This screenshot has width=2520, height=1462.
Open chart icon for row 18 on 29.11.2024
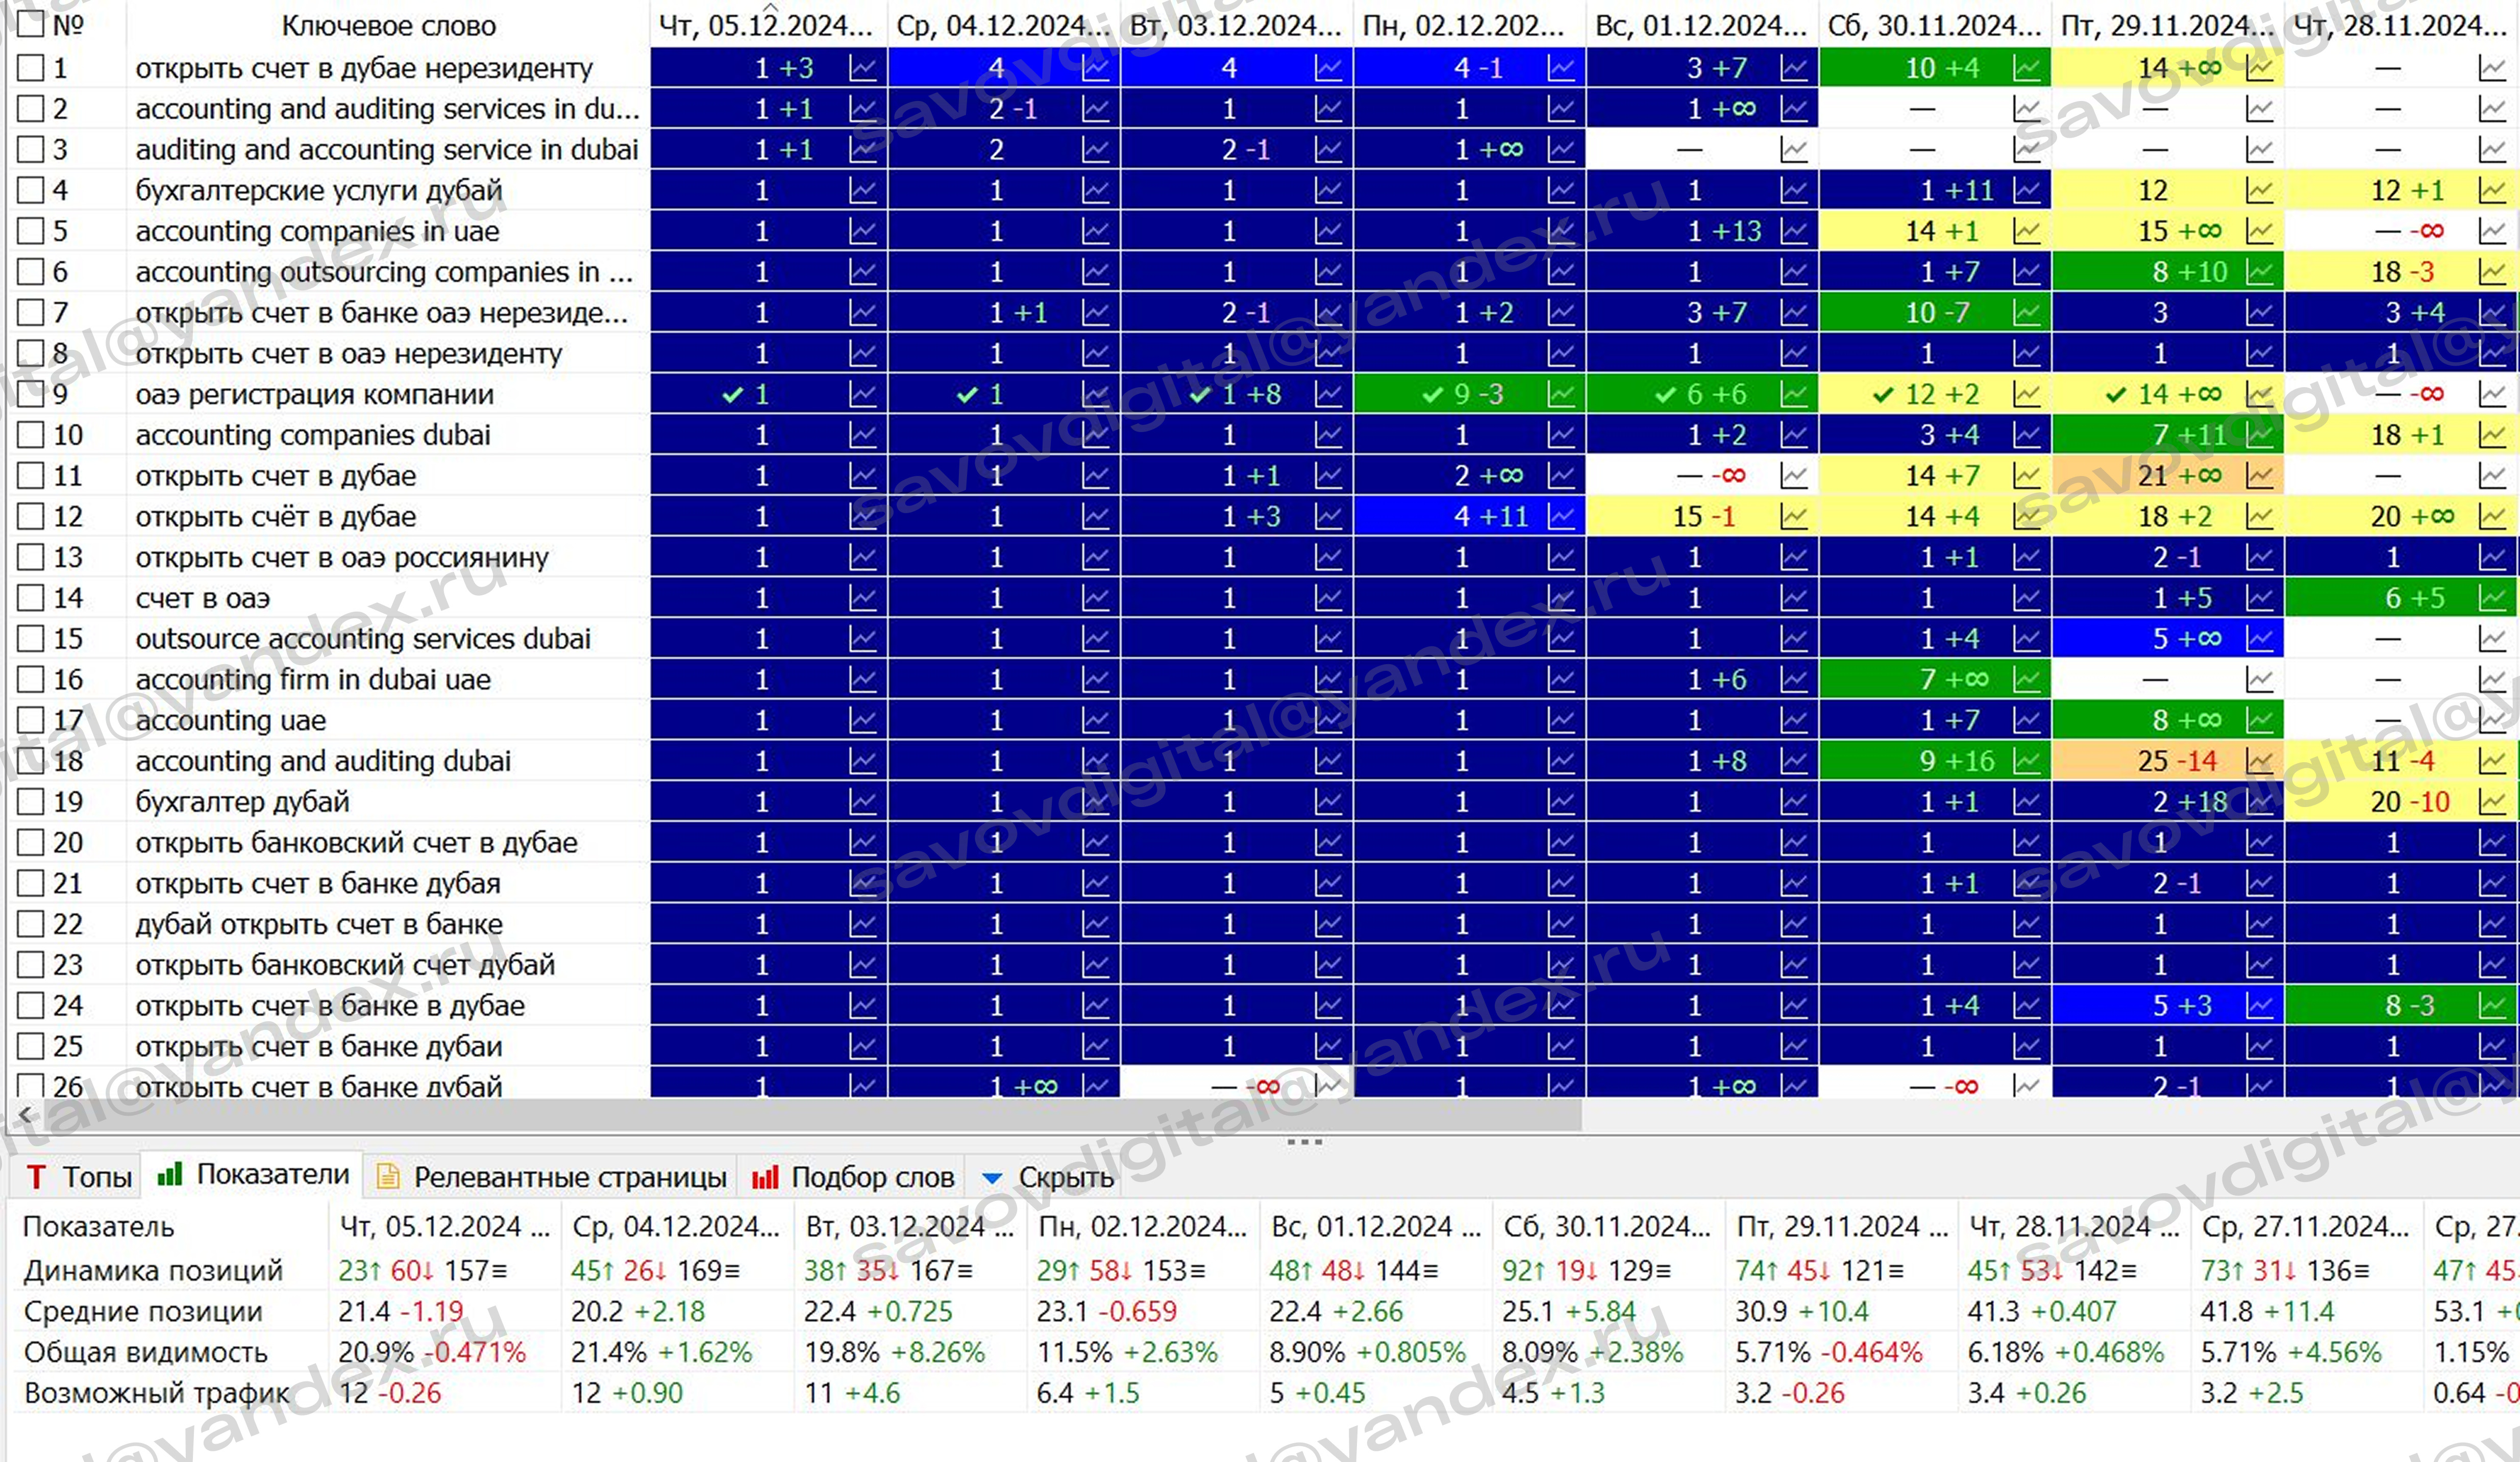pyautogui.click(x=2260, y=762)
